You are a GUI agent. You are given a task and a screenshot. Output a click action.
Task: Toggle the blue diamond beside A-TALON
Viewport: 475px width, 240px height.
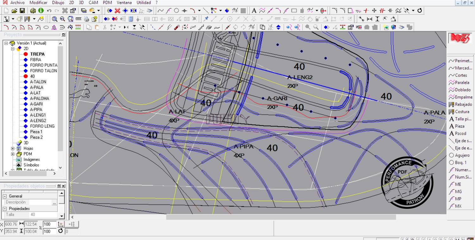(x=26, y=82)
